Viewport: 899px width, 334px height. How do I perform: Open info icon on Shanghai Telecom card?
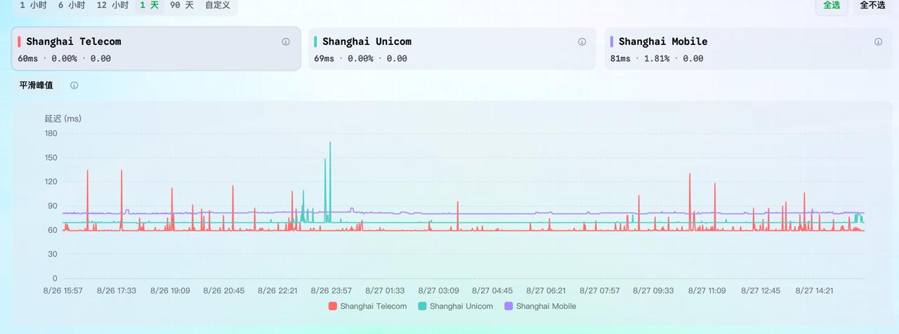pyautogui.click(x=286, y=42)
